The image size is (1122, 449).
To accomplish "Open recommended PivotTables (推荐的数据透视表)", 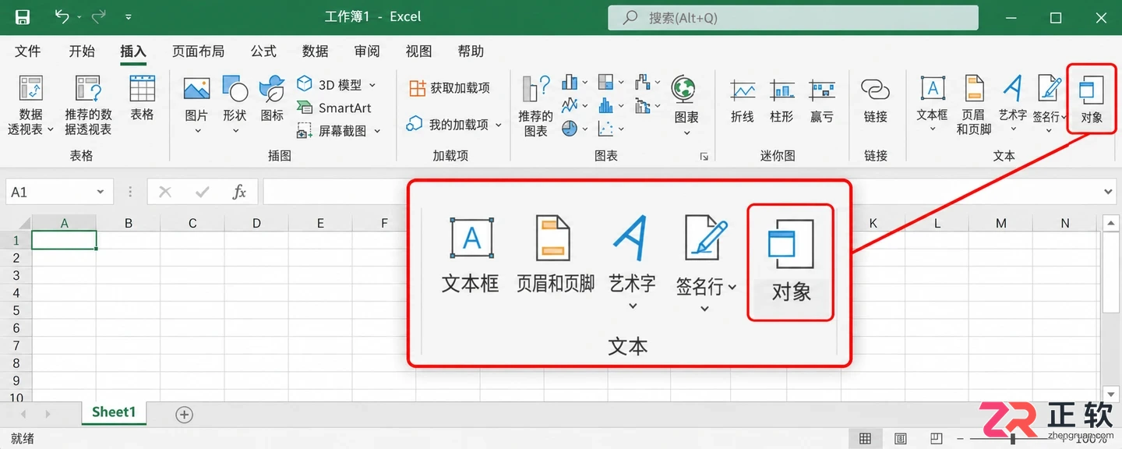I will click(88, 106).
